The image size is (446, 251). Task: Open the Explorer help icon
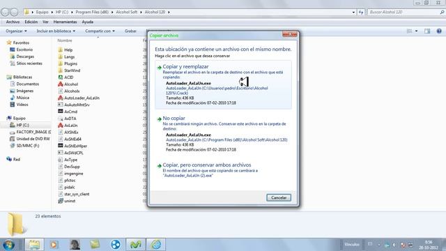[439, 31]
